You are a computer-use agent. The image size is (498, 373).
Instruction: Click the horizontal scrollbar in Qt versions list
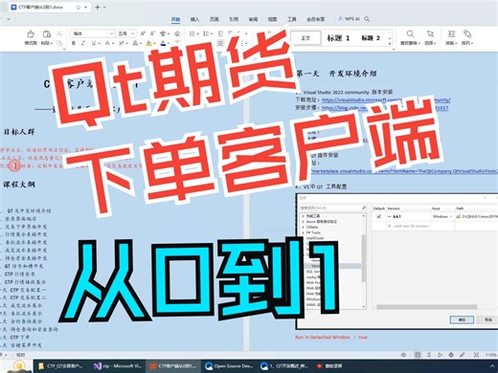pyautogui.click(x=426, y=307)
